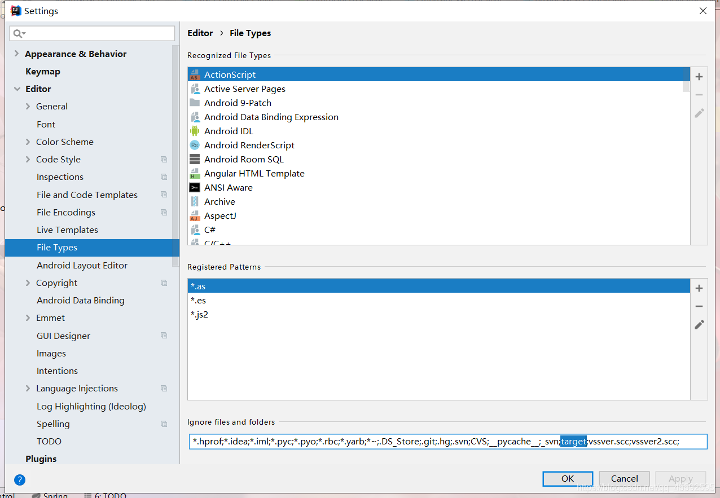Open Plugins settings

click(x=41, y=459)
